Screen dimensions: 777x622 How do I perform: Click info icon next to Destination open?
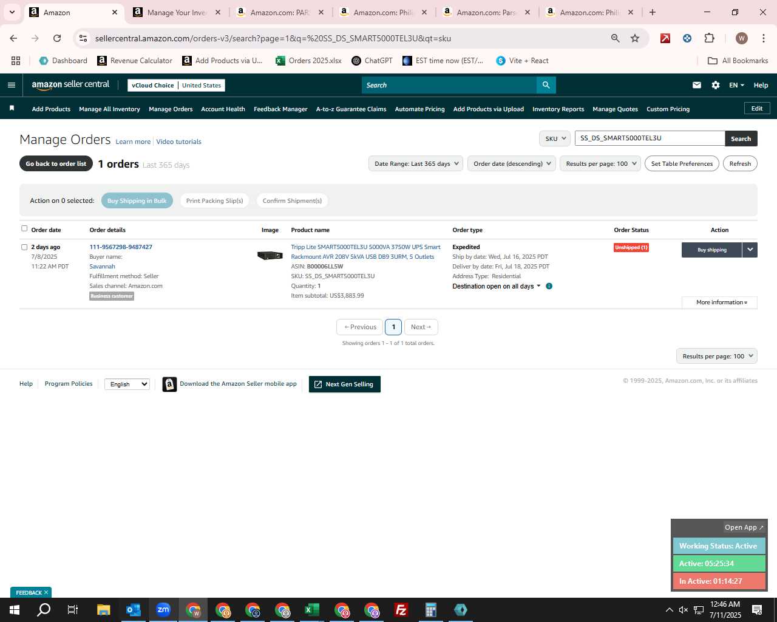pyautogui.click(x=549, y=286)
